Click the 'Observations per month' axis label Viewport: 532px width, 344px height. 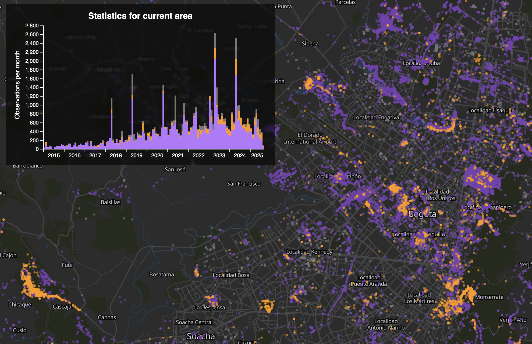pyautogui.click(x=17, y=85)
